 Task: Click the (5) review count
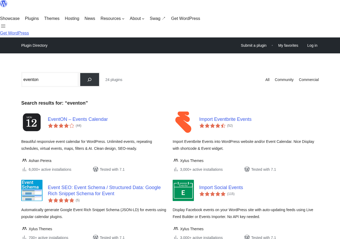pos(78,200)
